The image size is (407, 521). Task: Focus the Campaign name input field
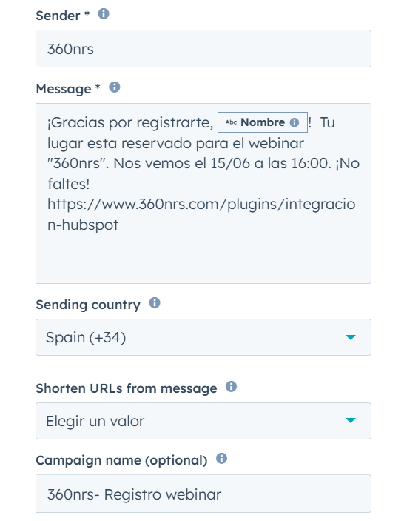point(203,494)
